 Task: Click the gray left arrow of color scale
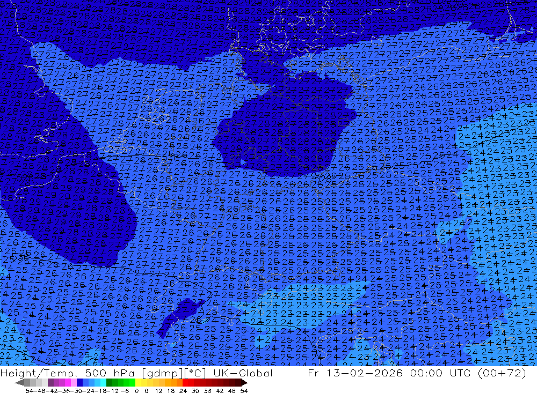pyautogui.click(x=19, y=382)
